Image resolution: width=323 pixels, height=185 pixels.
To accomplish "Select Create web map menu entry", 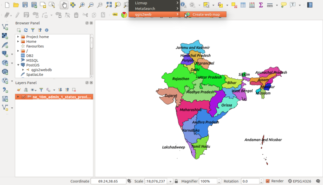I will pyautogui.click(x=207, y=14).
